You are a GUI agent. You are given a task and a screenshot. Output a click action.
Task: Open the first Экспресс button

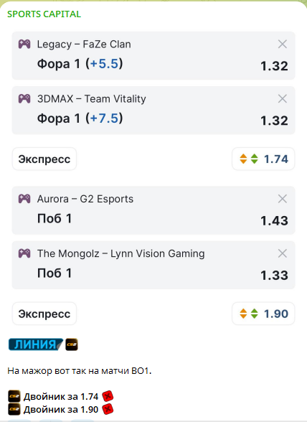(44, 159)
